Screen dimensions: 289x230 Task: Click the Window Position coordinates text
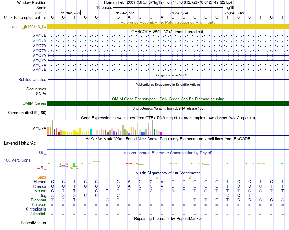point(168,2)
